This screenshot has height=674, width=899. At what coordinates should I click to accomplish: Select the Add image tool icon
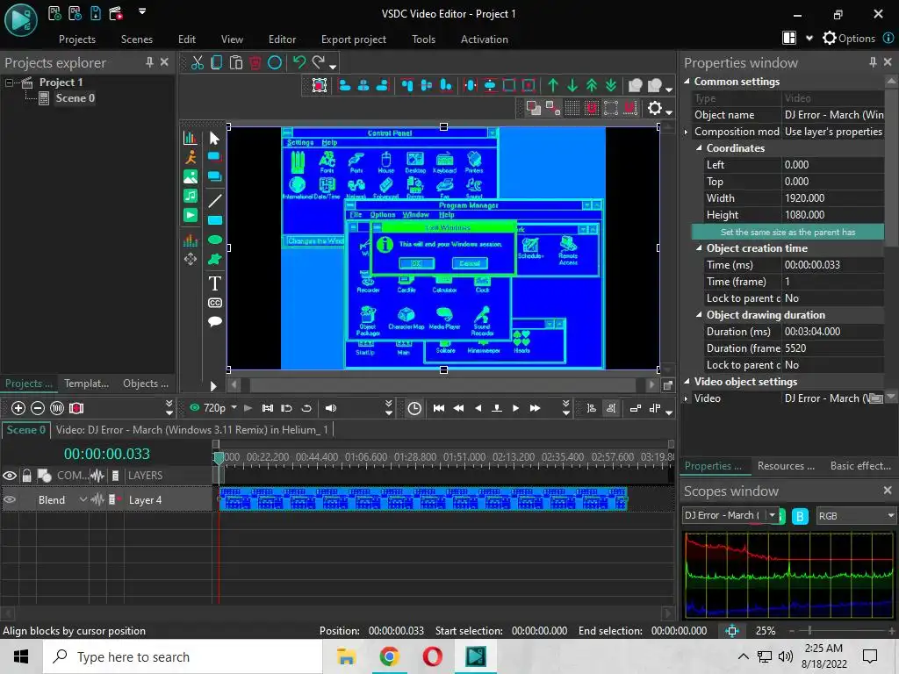coord(191,176)
